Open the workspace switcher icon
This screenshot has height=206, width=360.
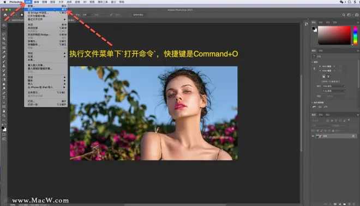click(349, 15)
